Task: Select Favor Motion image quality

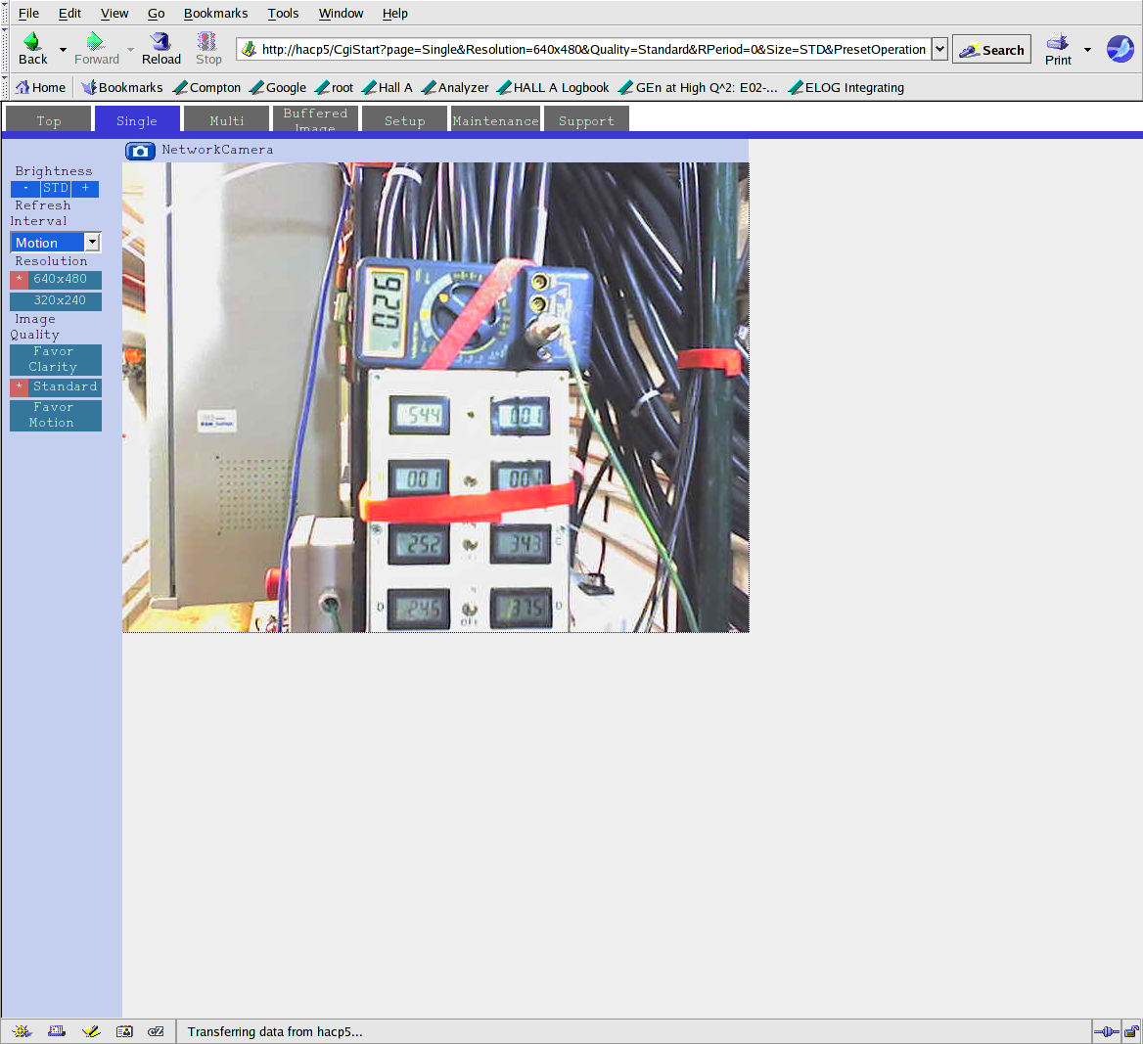Action: [x=56, y=415]
